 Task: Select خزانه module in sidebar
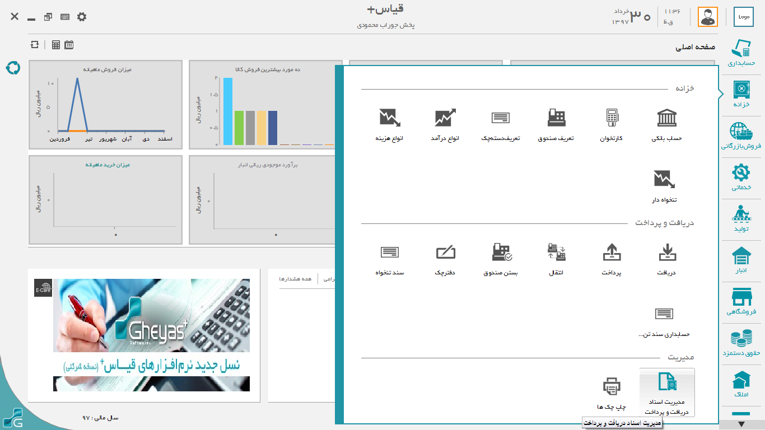(742, 94)
